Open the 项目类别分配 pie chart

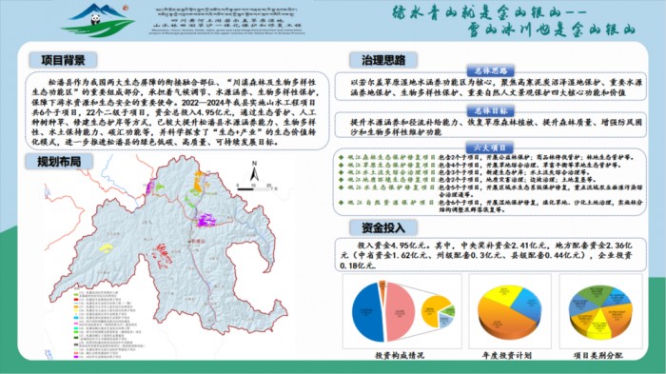point(600,311)
